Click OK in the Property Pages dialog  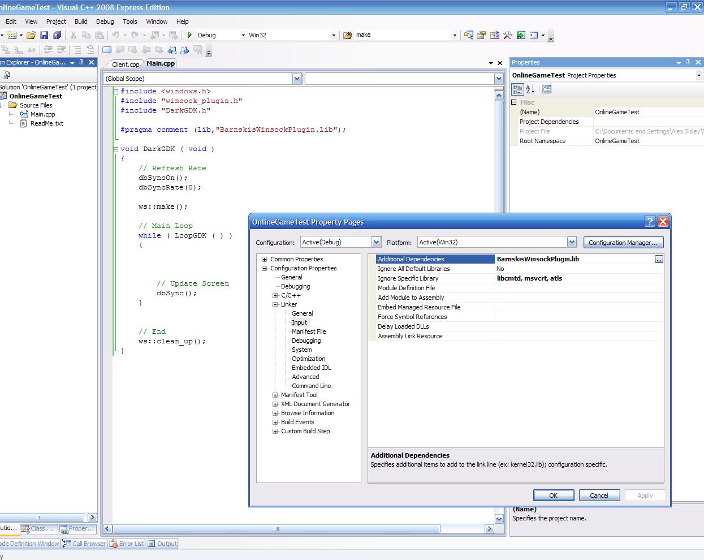tap(554, 496)
